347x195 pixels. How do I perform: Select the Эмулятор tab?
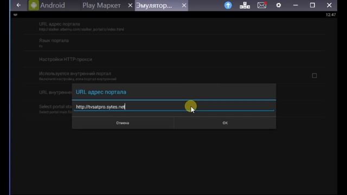tap(154, 5)
